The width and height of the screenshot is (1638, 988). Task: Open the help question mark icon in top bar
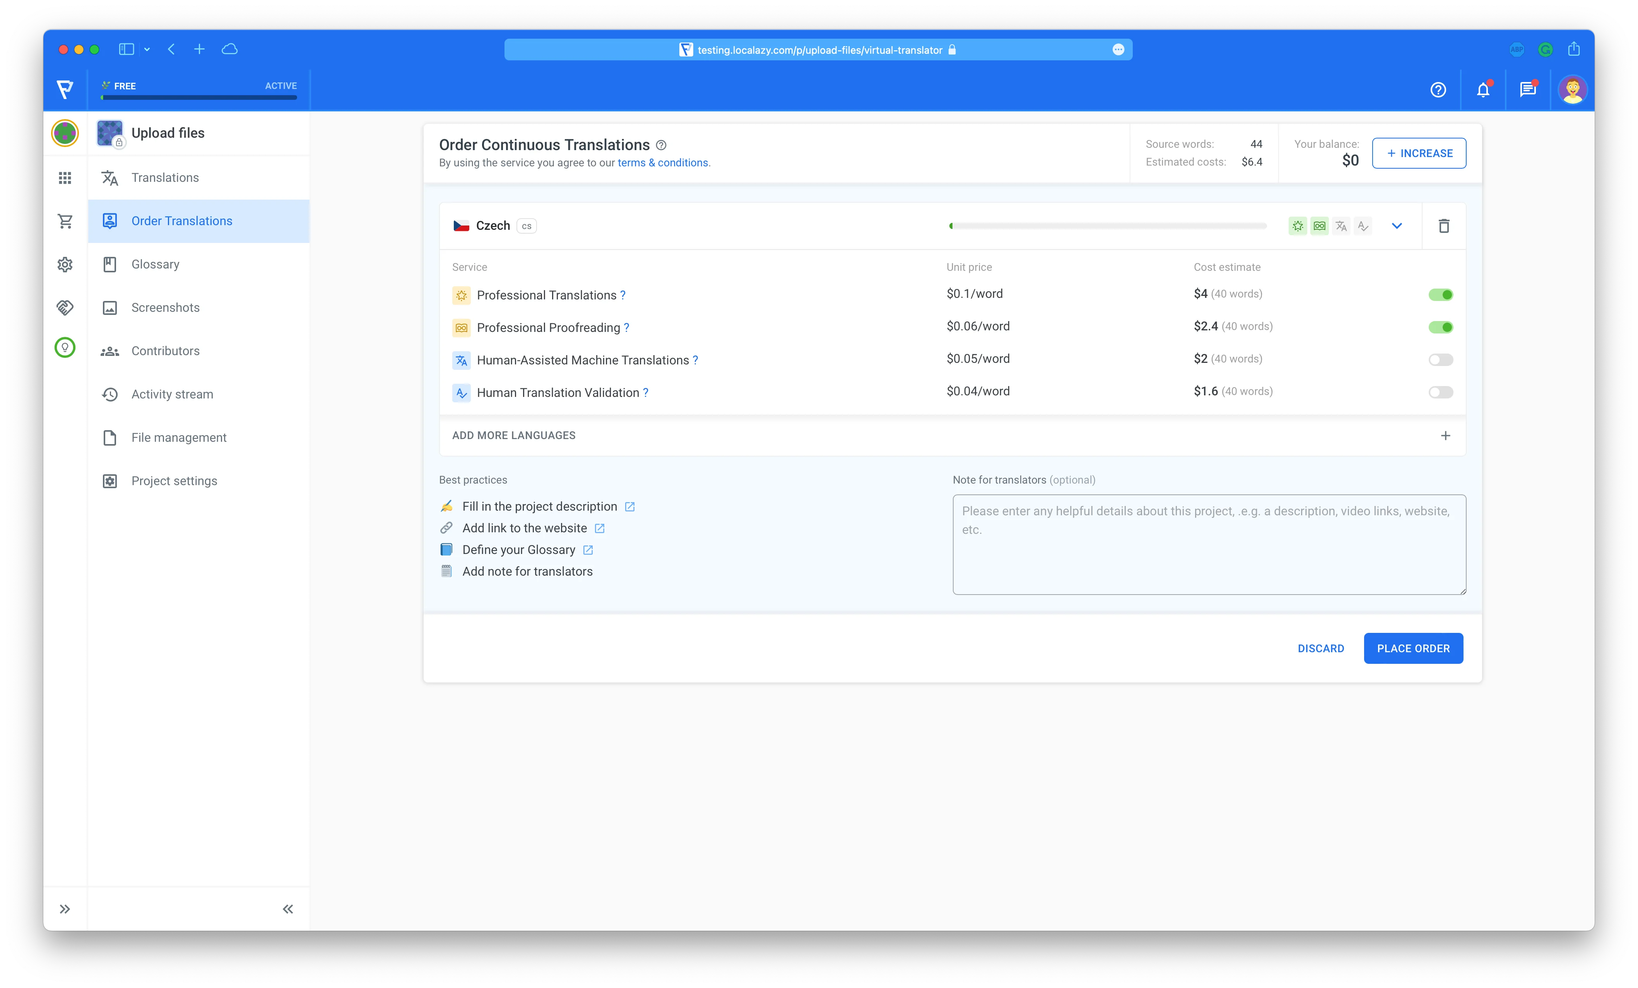(x=1438, y=90)
